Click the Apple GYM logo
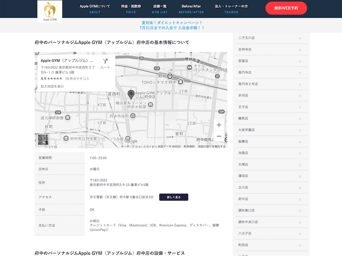This screenshot has height=257, width=342. pyautogui.click(x=50, y=12)
